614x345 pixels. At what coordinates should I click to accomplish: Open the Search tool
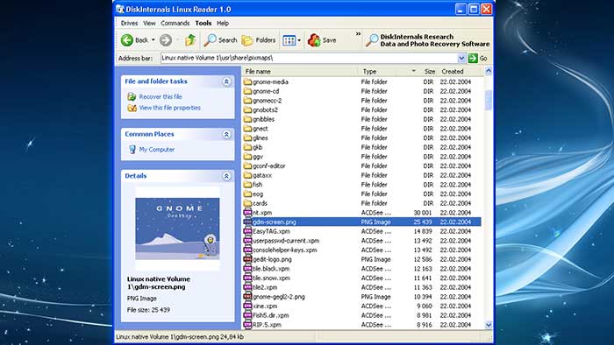pos(220,40)
